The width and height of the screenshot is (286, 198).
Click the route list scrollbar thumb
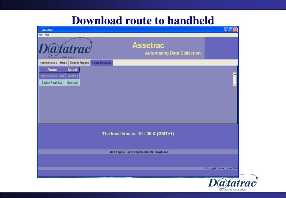[x=235, y=79]
